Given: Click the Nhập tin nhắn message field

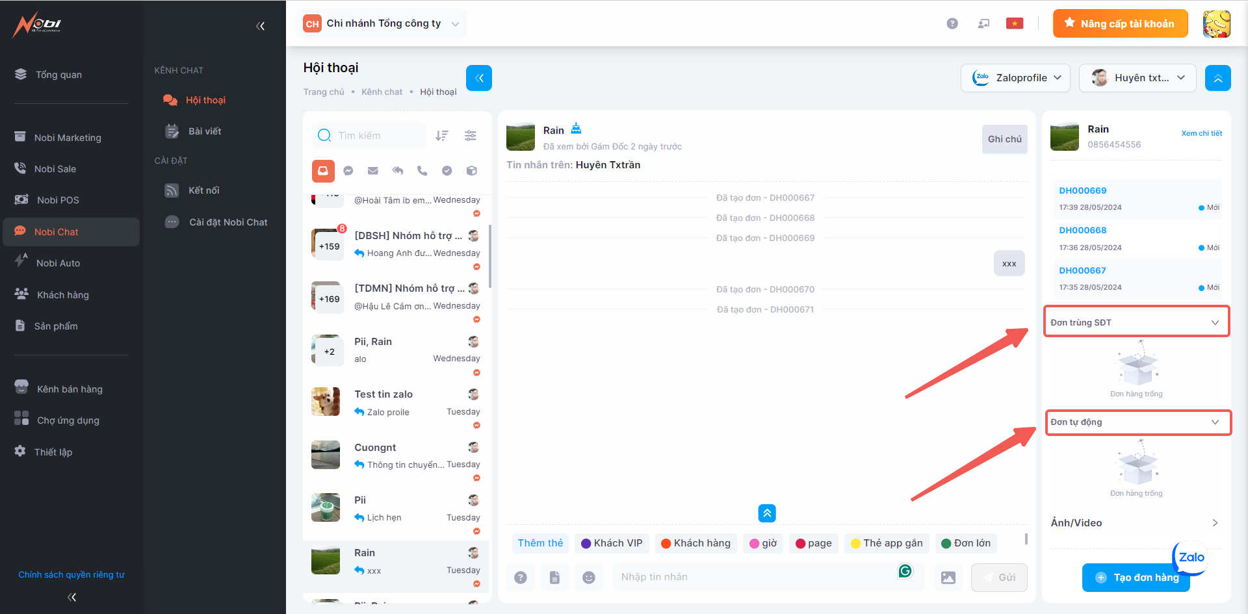Looking at the screenshot, I should click(754, 577).
